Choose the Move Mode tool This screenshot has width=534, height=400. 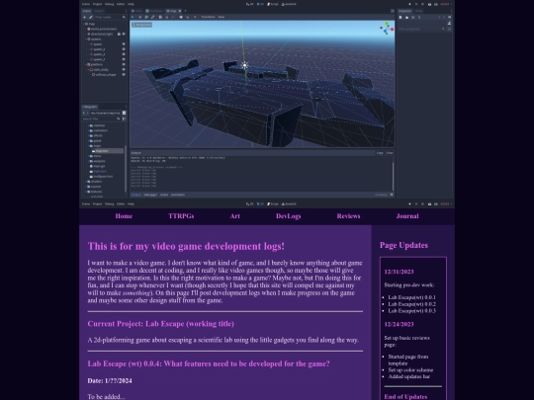[139, 17]
